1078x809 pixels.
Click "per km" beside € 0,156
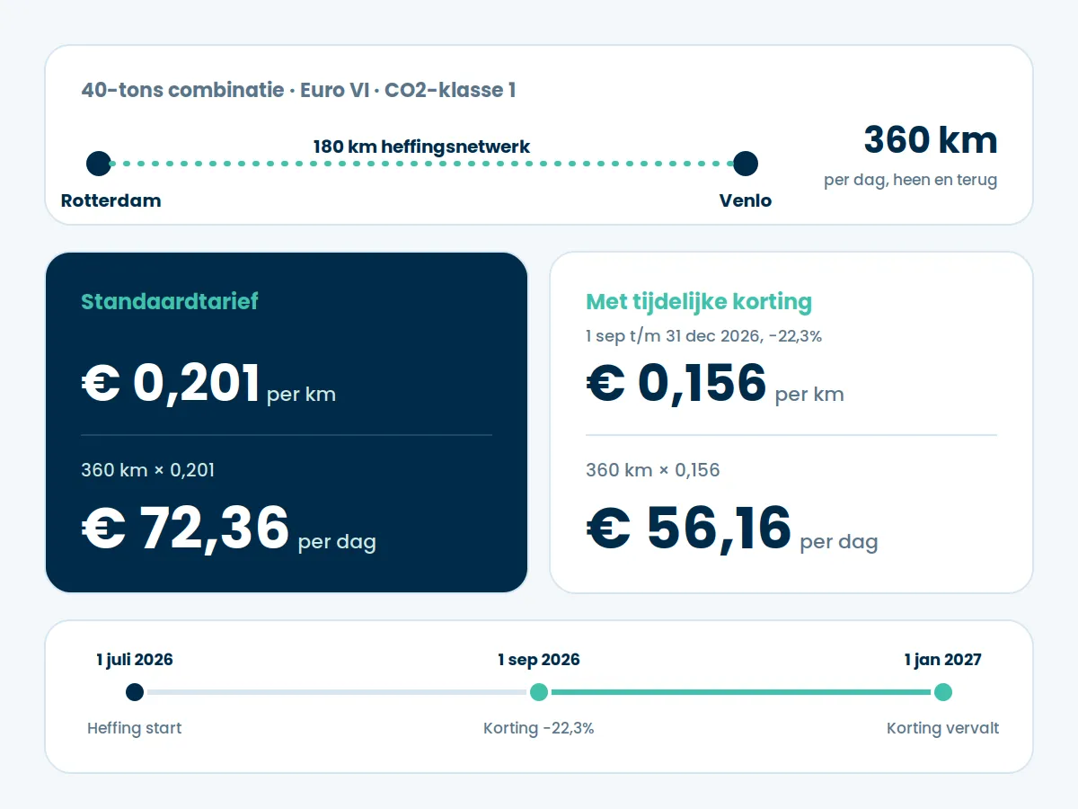810,395
